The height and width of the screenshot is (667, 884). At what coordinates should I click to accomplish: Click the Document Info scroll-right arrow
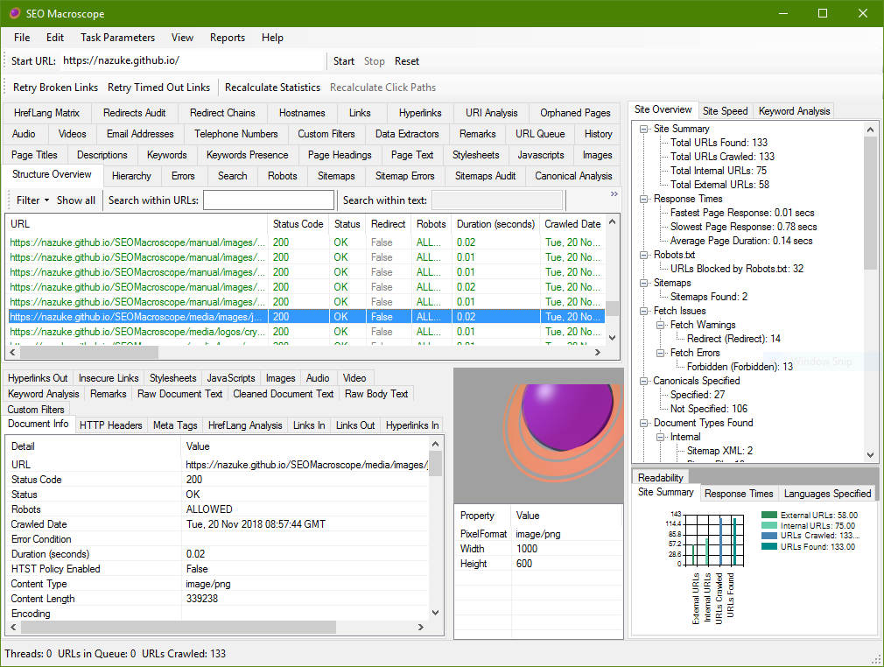pyautogui.click(x=421, y=627)
